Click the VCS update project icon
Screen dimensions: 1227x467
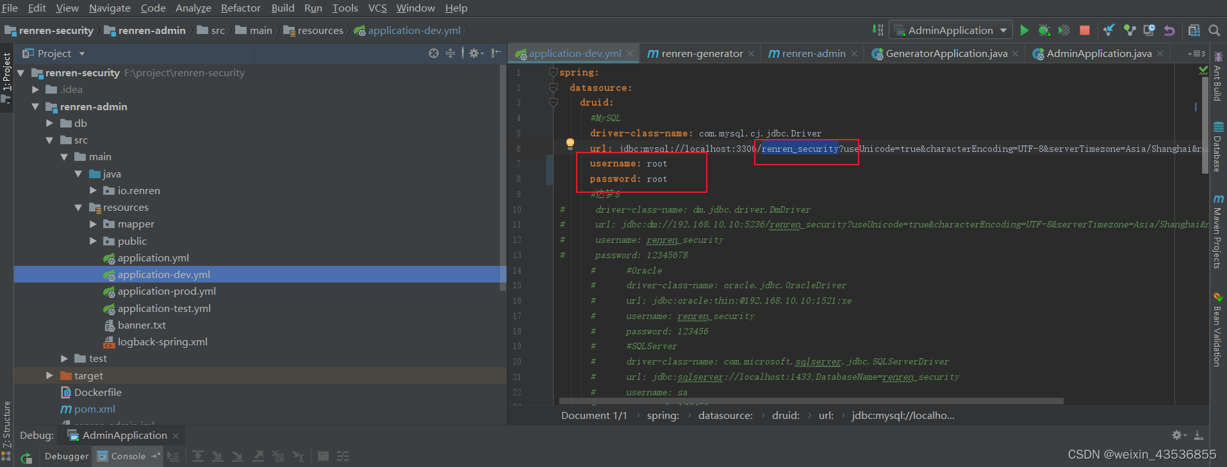point(1109,30)
